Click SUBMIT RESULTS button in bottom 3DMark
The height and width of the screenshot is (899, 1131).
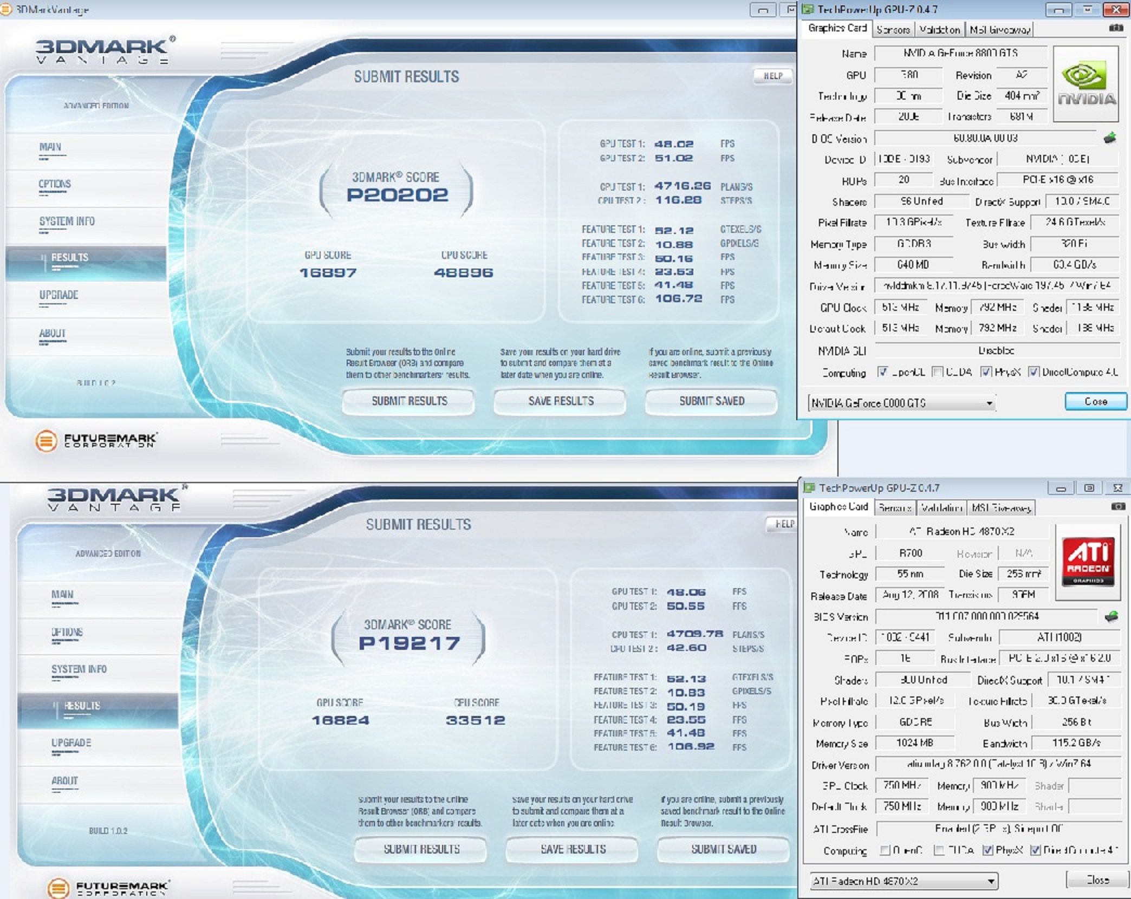coord(421,849)
